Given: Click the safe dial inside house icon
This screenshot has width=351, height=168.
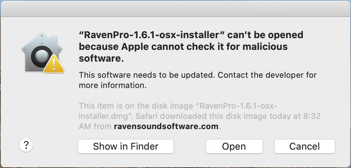Looking at the screenshot, I should [42, 56].
